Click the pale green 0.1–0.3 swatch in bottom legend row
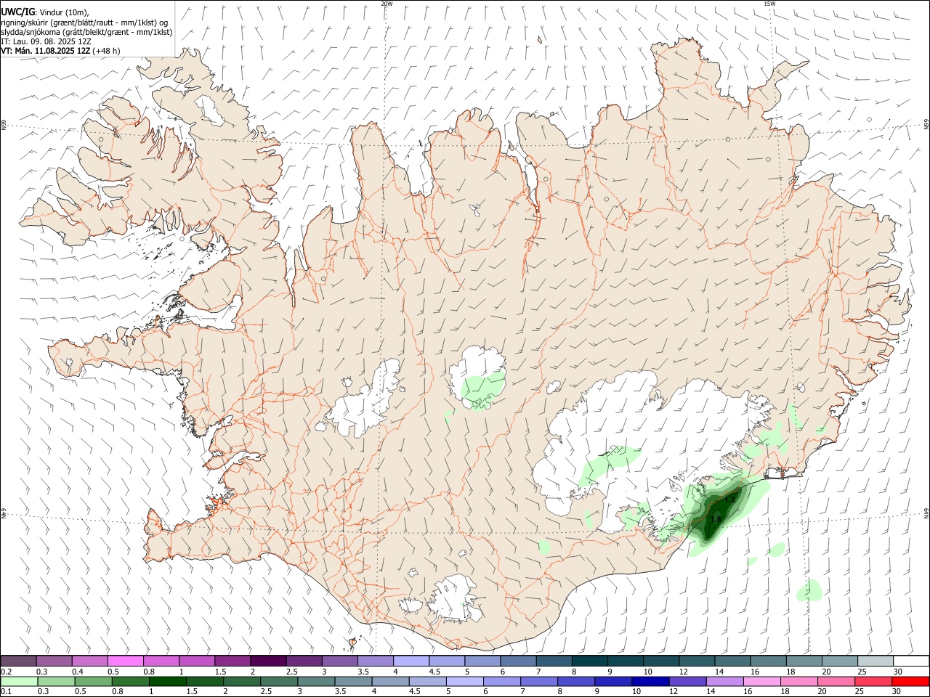The height and width of the screenshot is (697, 930). 20,681
